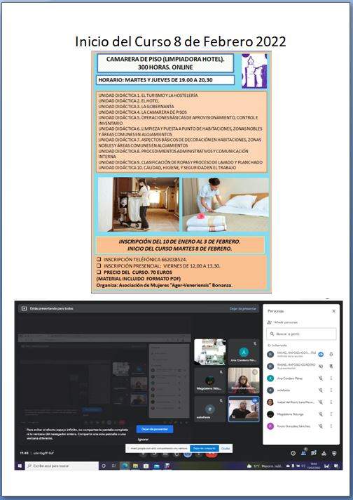The width and height of the screenshot is (353, 500).
Task: Click Añadir personas in the people panel
Action: point(282,322)
